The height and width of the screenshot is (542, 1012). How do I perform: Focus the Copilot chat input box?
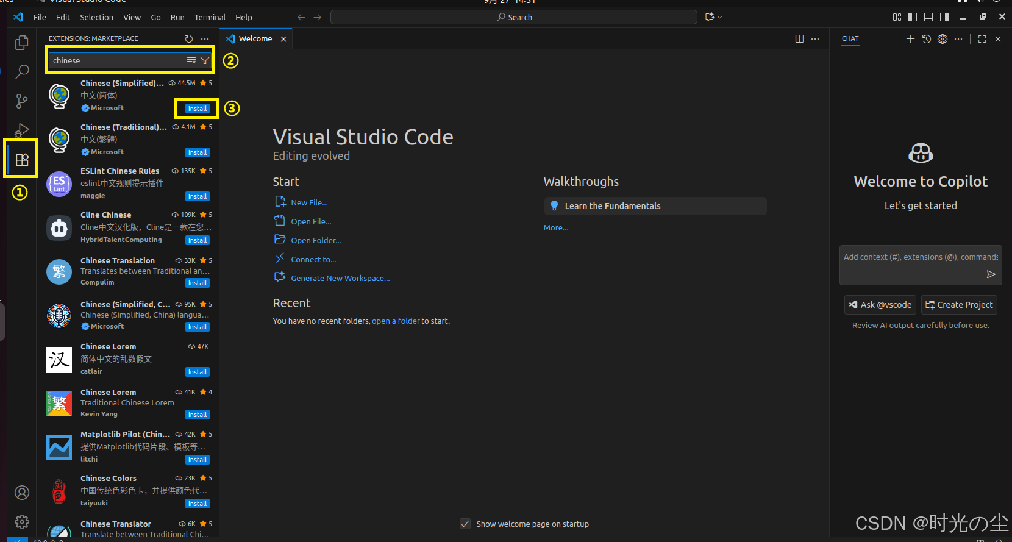(x=920, y=265)
